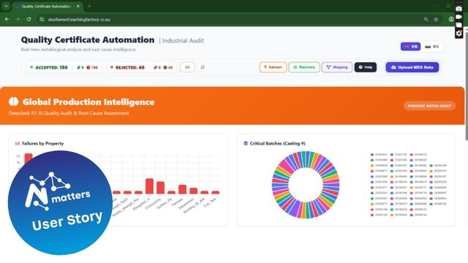Image resolution: width=468 pixels, height=263 pixels.
Task: Open a new browser tab
Action: point(89,6)
